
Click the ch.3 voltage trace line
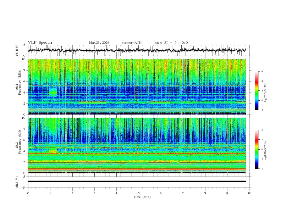pyautogui.click(x=137, y=182)
